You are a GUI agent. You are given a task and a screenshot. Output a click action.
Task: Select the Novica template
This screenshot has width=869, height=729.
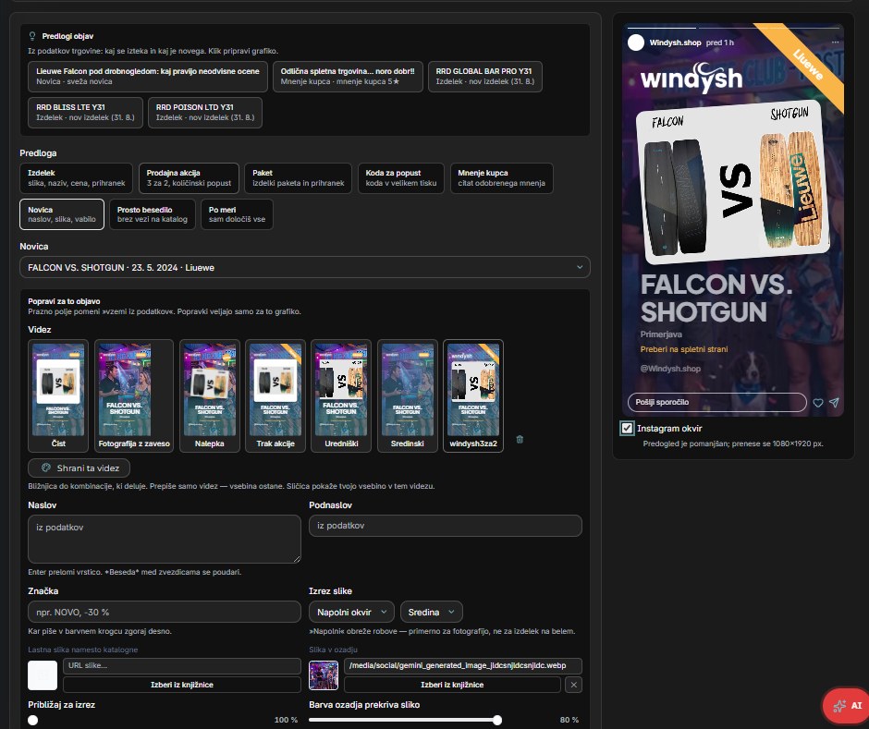point(62,214)
